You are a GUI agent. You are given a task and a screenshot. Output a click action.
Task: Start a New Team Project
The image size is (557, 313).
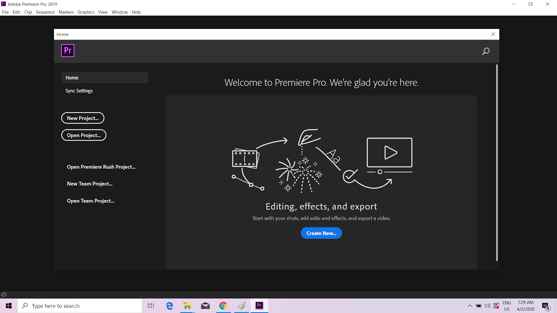click(90, 184)
